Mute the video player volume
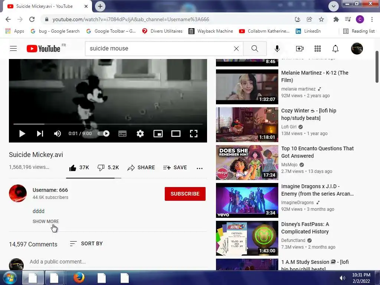 [x=57, y=134]
